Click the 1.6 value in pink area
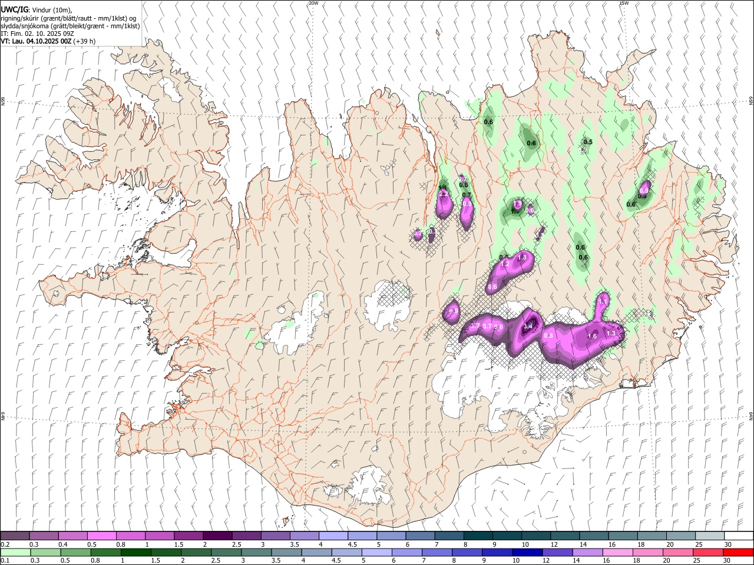Viewport: 754px width, 565px height. [x=593, y=336]
